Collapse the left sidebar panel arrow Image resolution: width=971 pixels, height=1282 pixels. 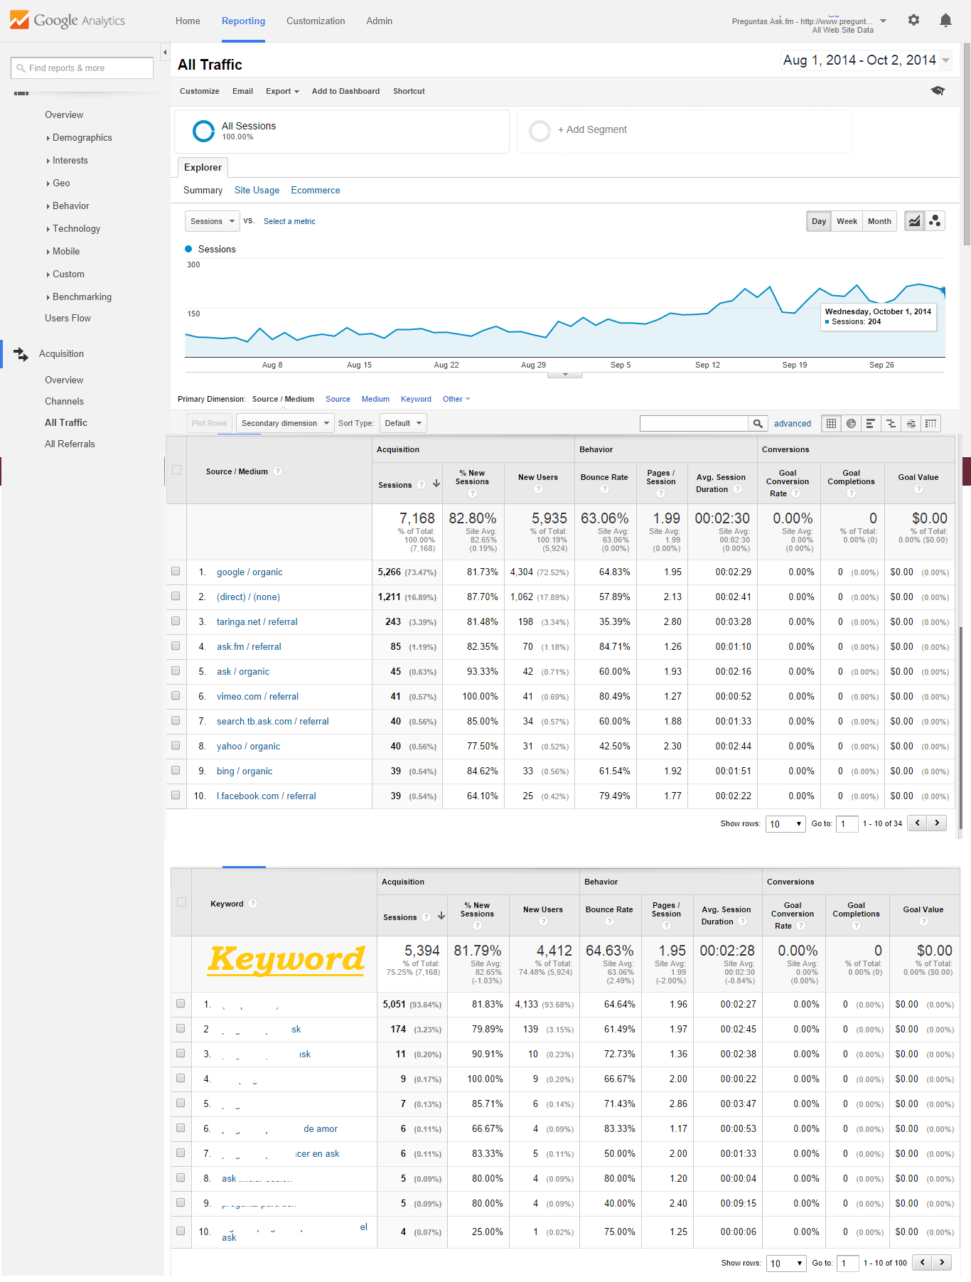tap(165, 52)
